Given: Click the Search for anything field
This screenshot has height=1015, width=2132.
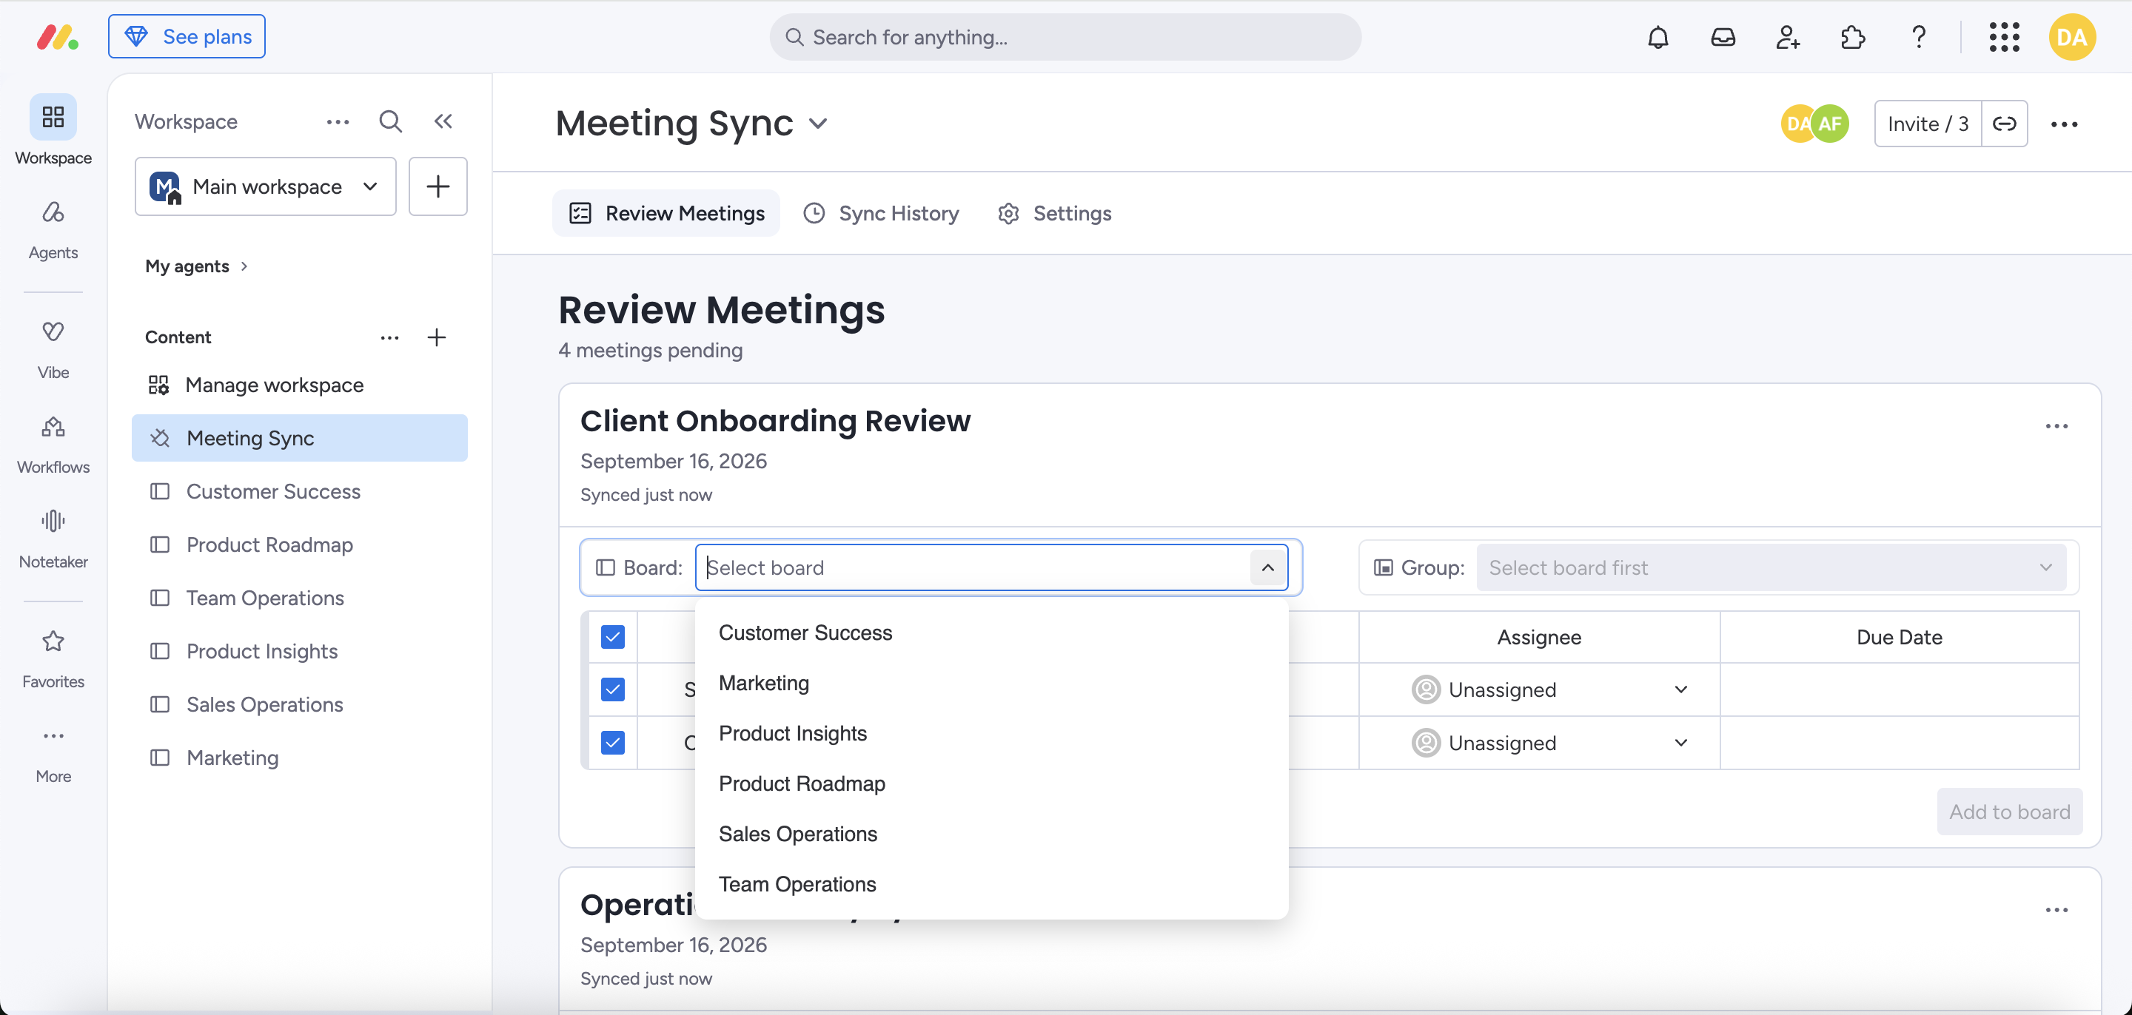Looking at the screenshot, I should tap(1065, 37).
